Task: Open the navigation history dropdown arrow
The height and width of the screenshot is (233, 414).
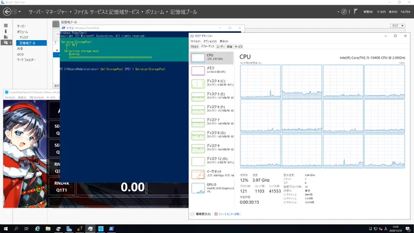Action: [x=19, y=12]
